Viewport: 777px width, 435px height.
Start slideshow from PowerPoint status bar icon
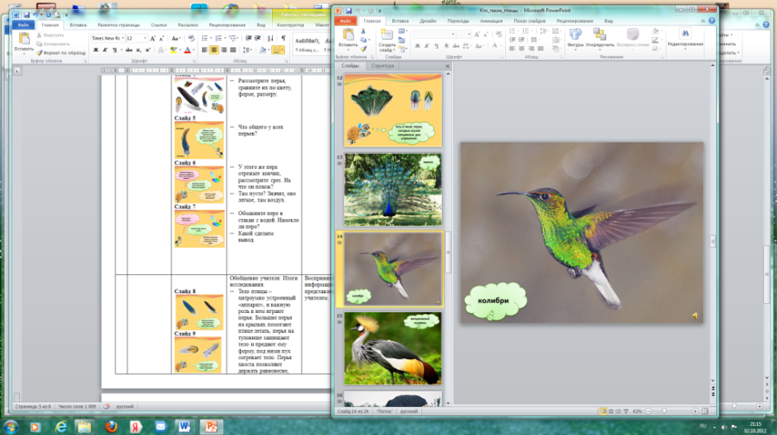[x=626, y=411]
